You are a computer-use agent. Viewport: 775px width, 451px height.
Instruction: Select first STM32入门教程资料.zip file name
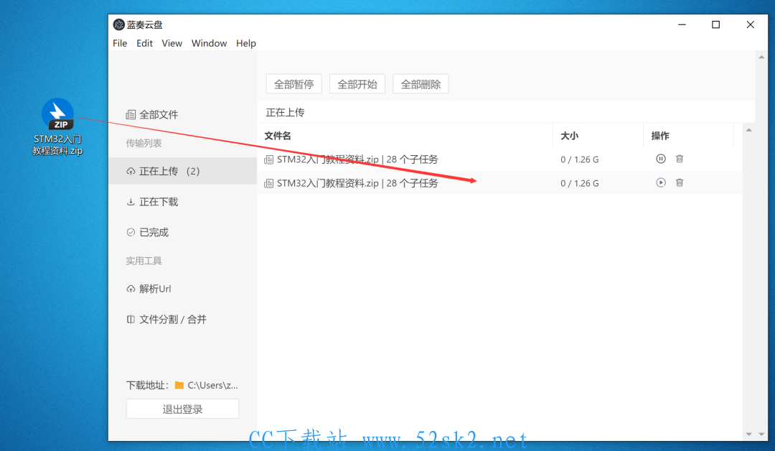click(x=328, y=159)
